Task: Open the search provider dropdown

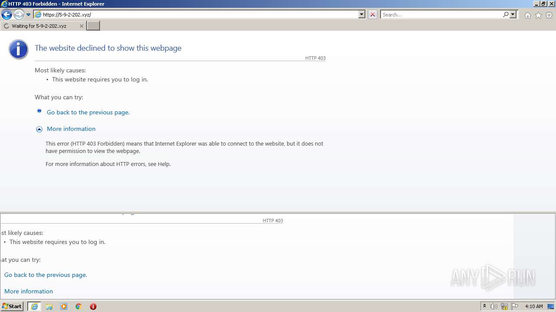Action: [x=513, y=14]
